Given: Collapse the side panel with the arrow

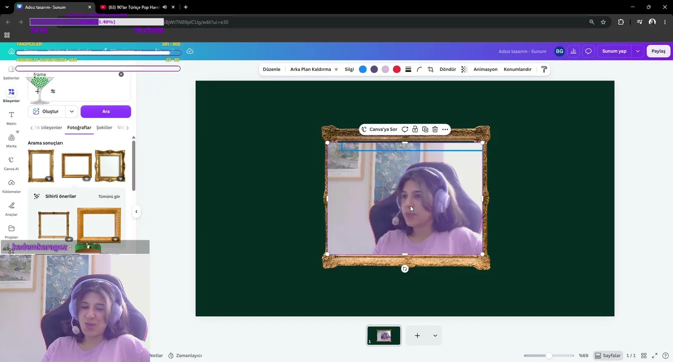Looking at the screenshot, I should click(136, 212).
